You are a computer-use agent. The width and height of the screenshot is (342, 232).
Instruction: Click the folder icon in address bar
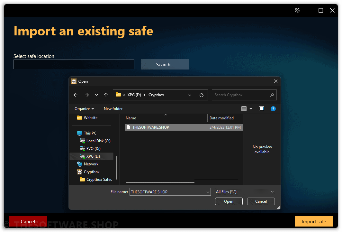click(x=118, y=95)
